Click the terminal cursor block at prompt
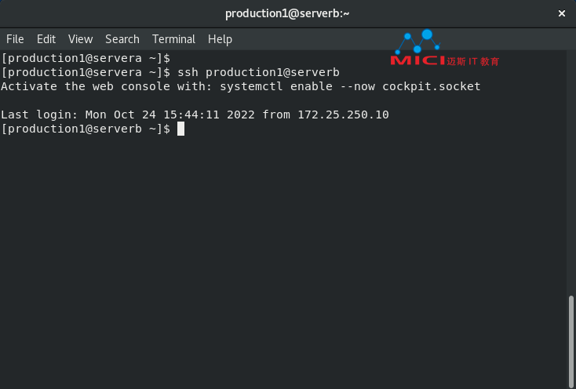The image size is (576, 389). pyautogui.click(x=180, y=129)
